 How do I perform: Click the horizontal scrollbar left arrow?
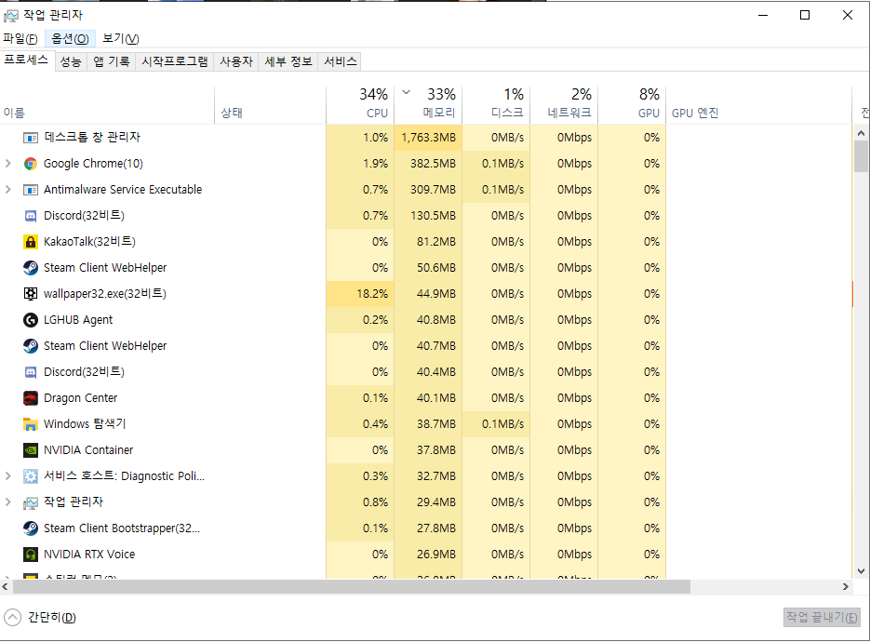(x=5, y=586)
